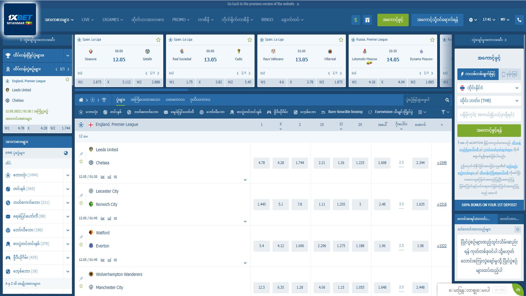Favorite Leeds United match in sidebar
Image resolution: width=526 pixels, height=296 pixels.
(x=67, y=79)
